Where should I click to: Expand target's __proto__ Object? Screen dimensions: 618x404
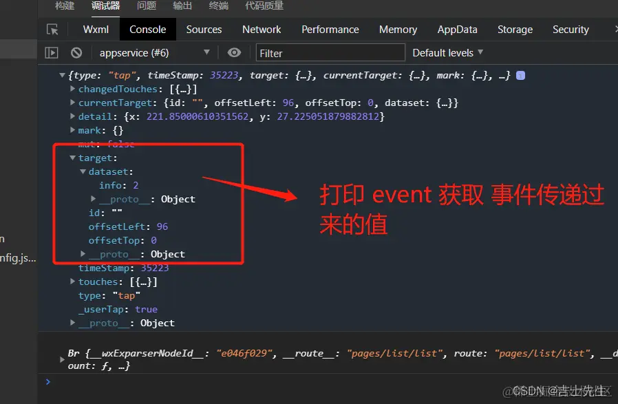tap(83, 254)
